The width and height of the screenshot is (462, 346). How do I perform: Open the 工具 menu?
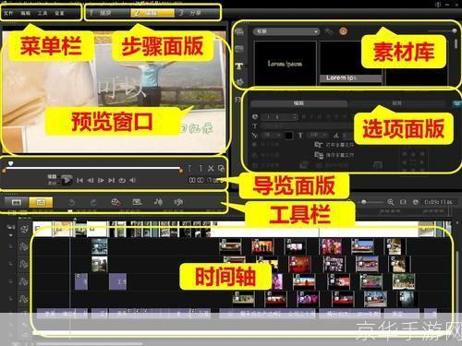(x=43, y=13)
